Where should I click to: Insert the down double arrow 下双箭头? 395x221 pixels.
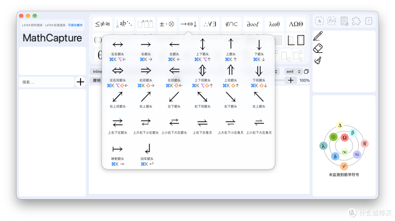pyautogui.click(x=259, y=71)
